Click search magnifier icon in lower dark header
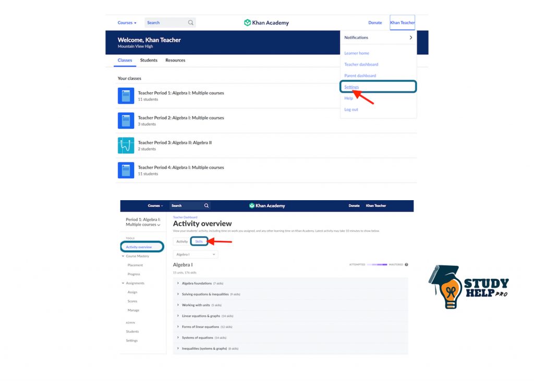534x381 pixels. [207, 206]
